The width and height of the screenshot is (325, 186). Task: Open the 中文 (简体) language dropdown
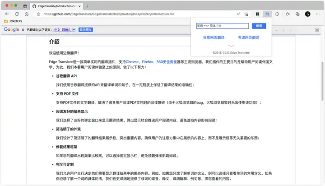click(x=65, y=30)
